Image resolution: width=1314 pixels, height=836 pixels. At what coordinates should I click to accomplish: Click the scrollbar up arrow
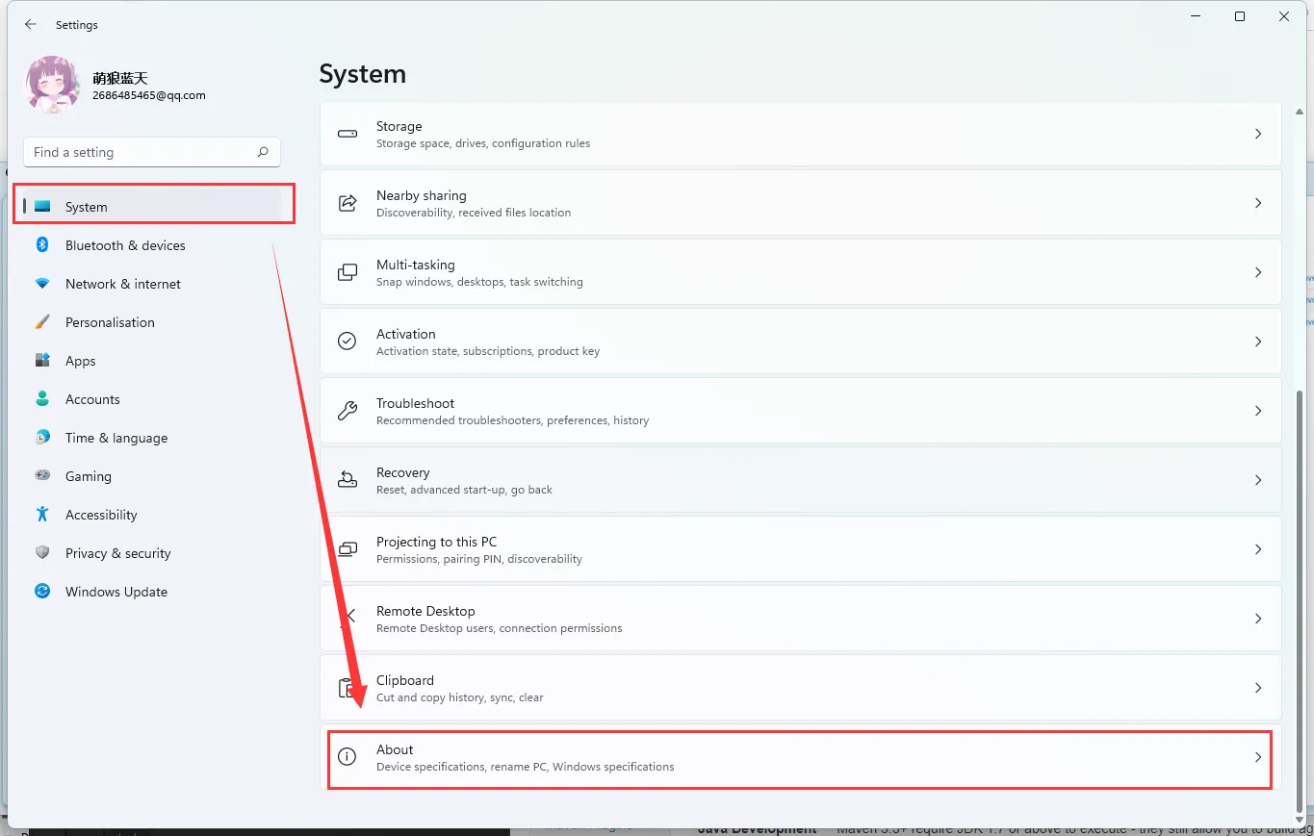click(x=1301, y=112)
